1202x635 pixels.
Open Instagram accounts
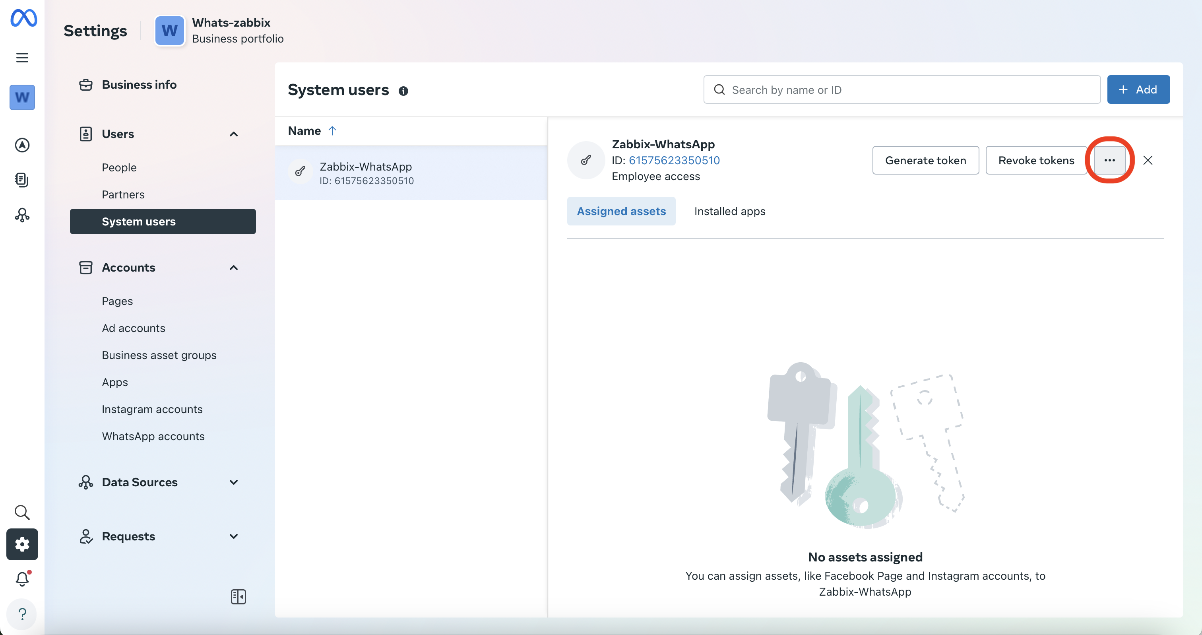(x=152, y=410)
